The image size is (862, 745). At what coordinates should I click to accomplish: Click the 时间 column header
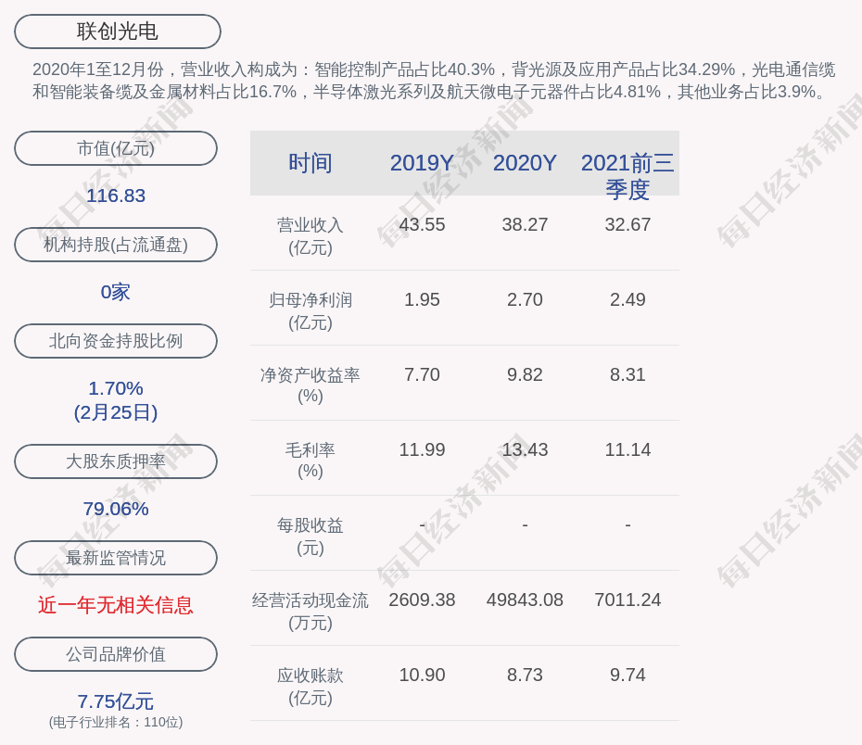point(311,163)
